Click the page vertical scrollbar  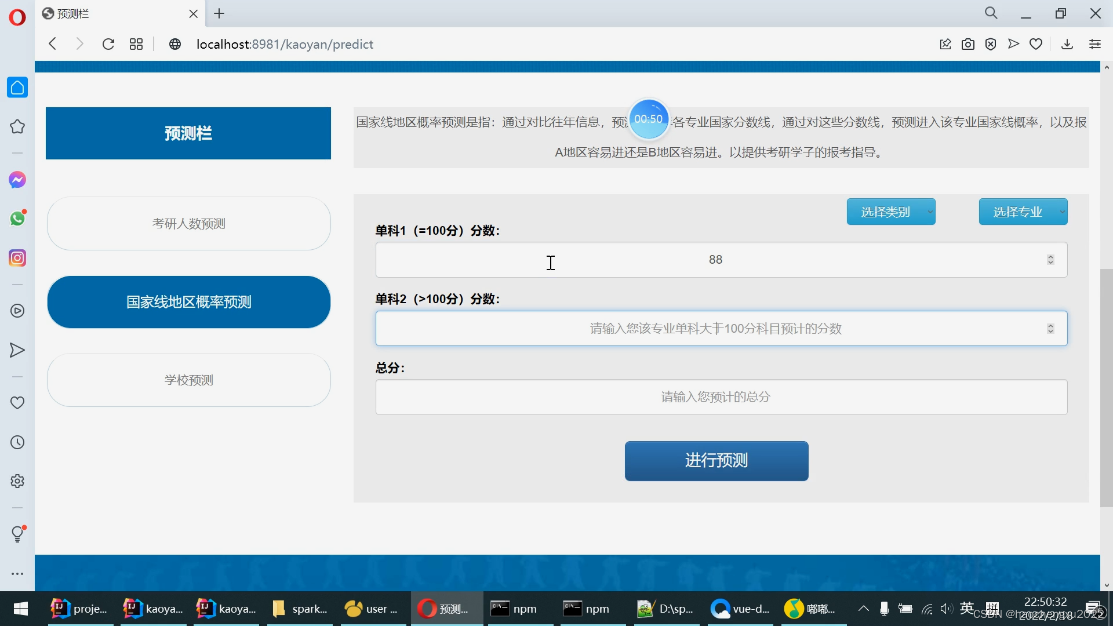1106,388
